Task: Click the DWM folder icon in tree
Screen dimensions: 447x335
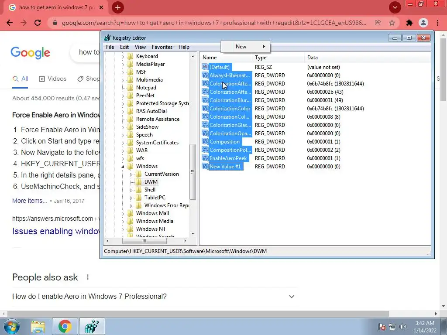Action: [139, 182]
